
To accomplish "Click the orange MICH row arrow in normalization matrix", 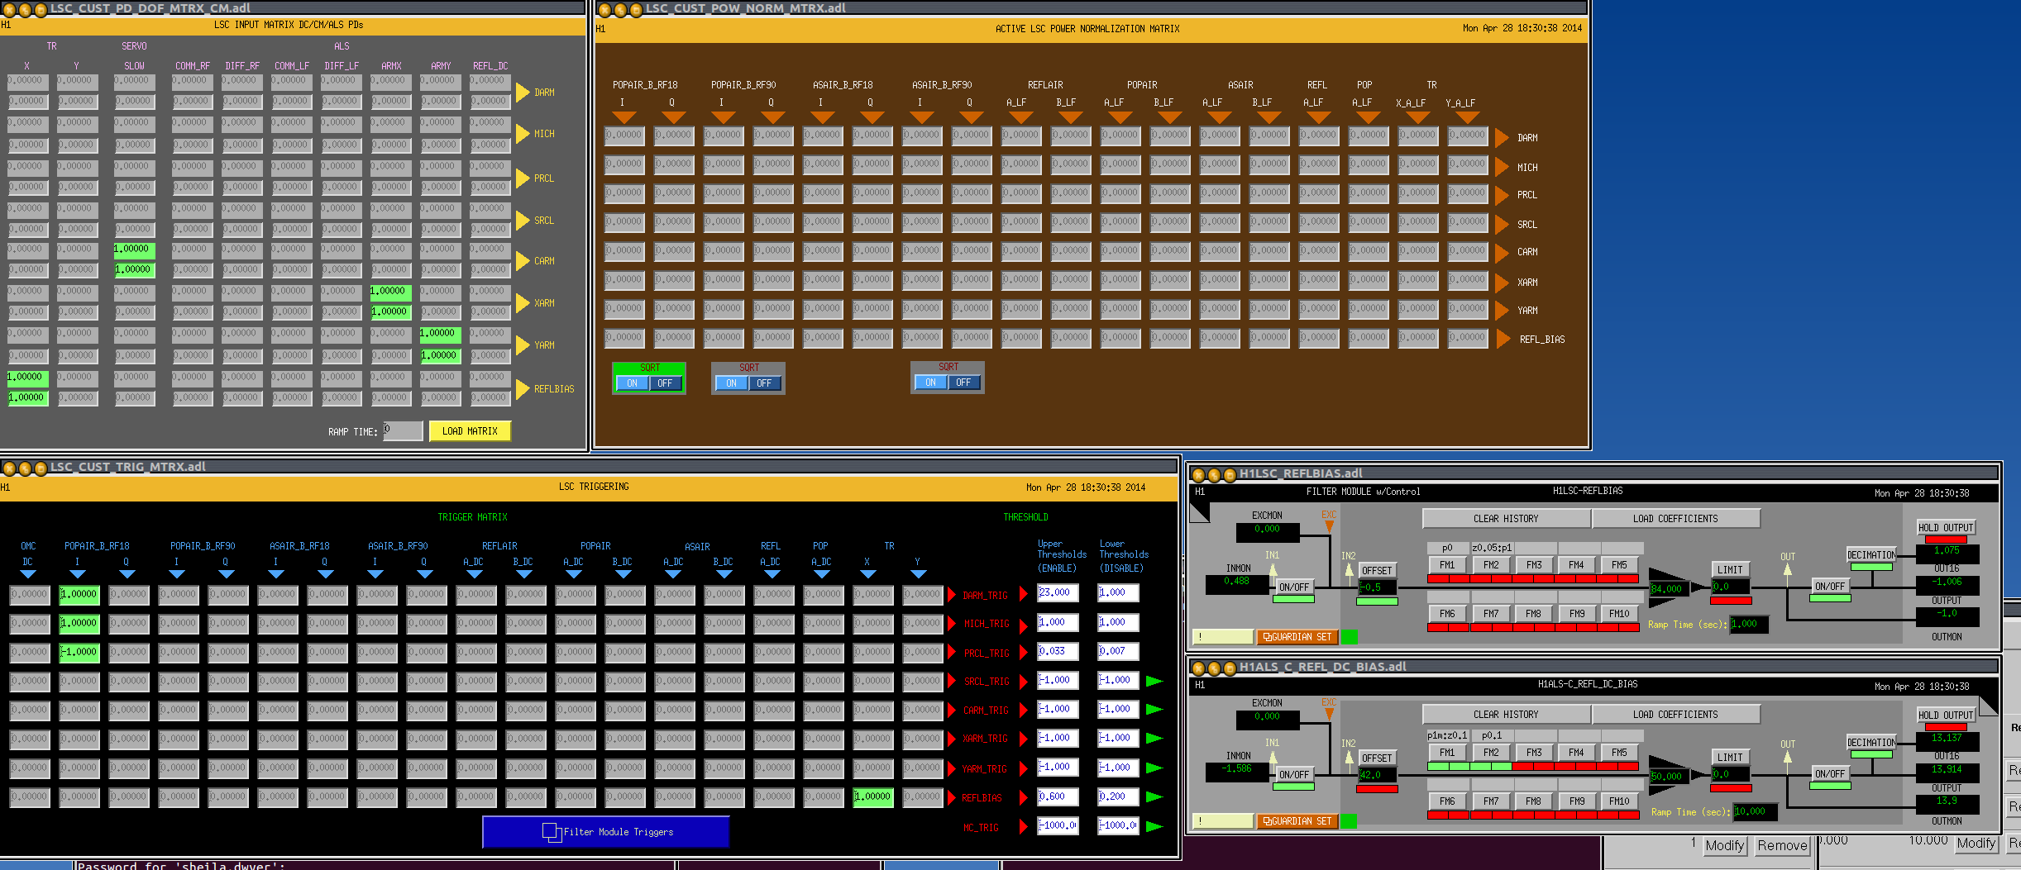I will pyautogui.click(x=1503, y=167).
